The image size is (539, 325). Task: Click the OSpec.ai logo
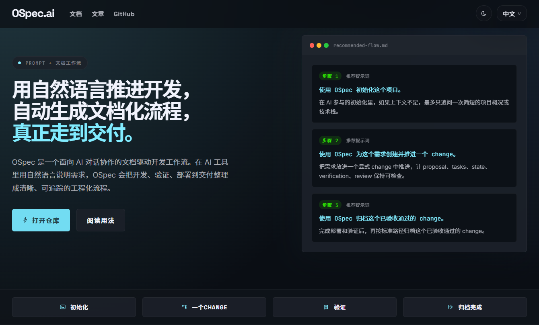click(x=33, y=13)
